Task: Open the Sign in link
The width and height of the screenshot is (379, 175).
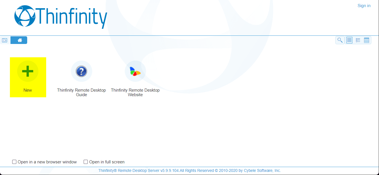Action: [x=364, y=6]
